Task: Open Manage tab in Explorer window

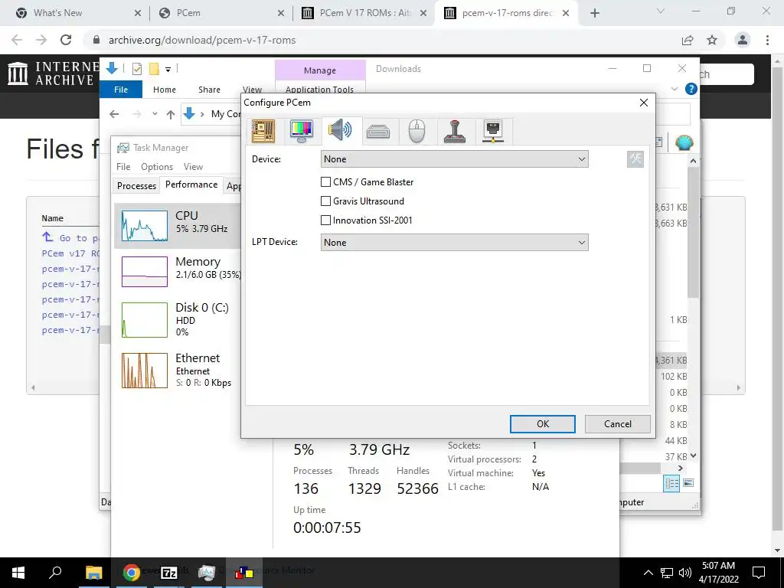Action: point(320,70)
